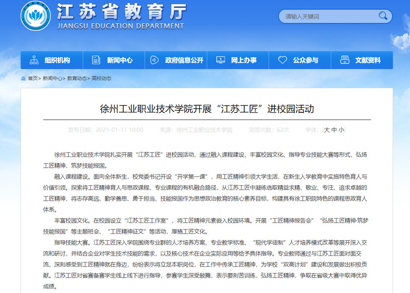Open 教育动态 breadcrumb link
Image resolution: width=410 pixels, height=293 pixels.
click(x=77, y=79)
